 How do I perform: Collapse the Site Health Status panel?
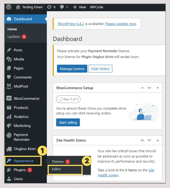click(158, 140)
